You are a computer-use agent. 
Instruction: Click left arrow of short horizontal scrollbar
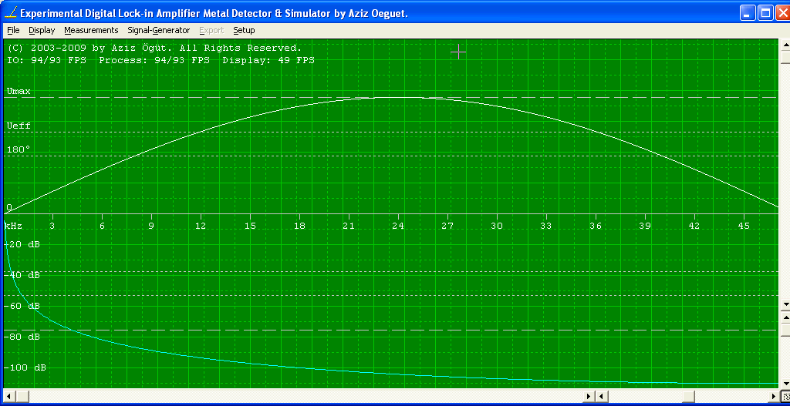pos(602,397)
